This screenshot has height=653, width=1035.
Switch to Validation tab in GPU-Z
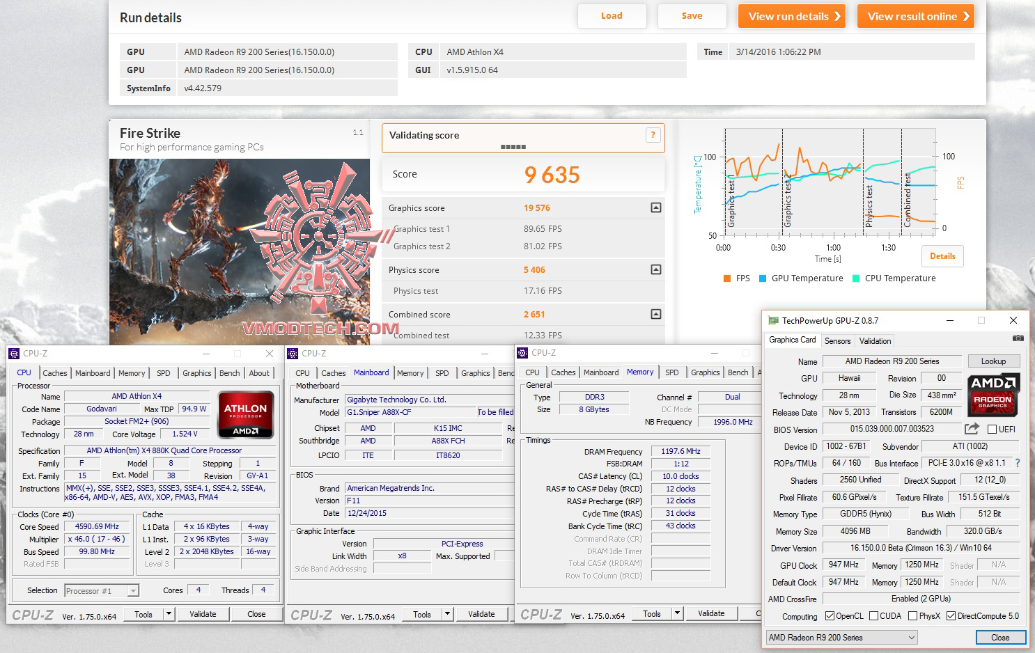pyautogui.click(x=875, y=340)
